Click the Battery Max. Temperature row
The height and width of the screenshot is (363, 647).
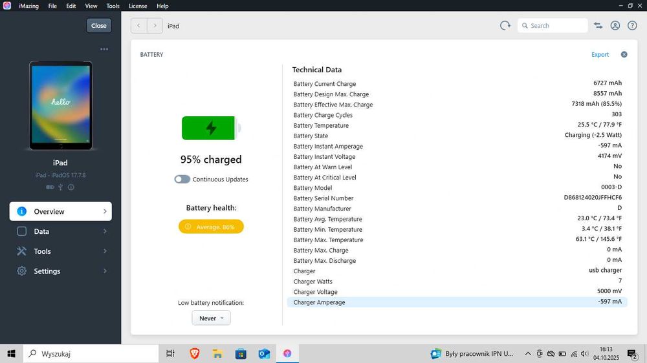pyautogui.click(x=457, y=240)
